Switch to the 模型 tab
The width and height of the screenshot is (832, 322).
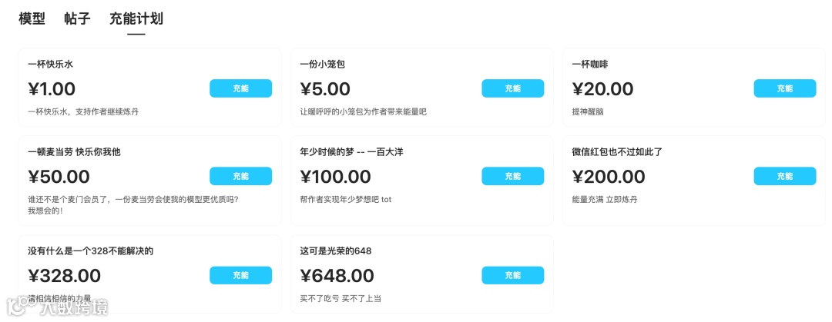[x=32, y=19]
